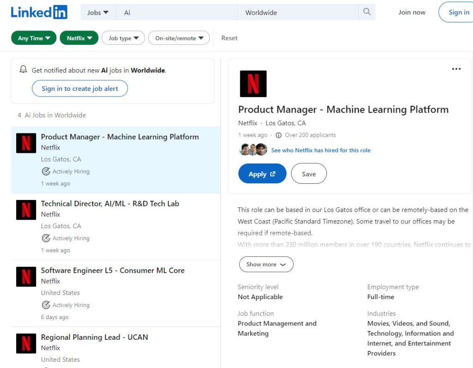Click Reset filters
473x368 pixels.
coord(229,38)
